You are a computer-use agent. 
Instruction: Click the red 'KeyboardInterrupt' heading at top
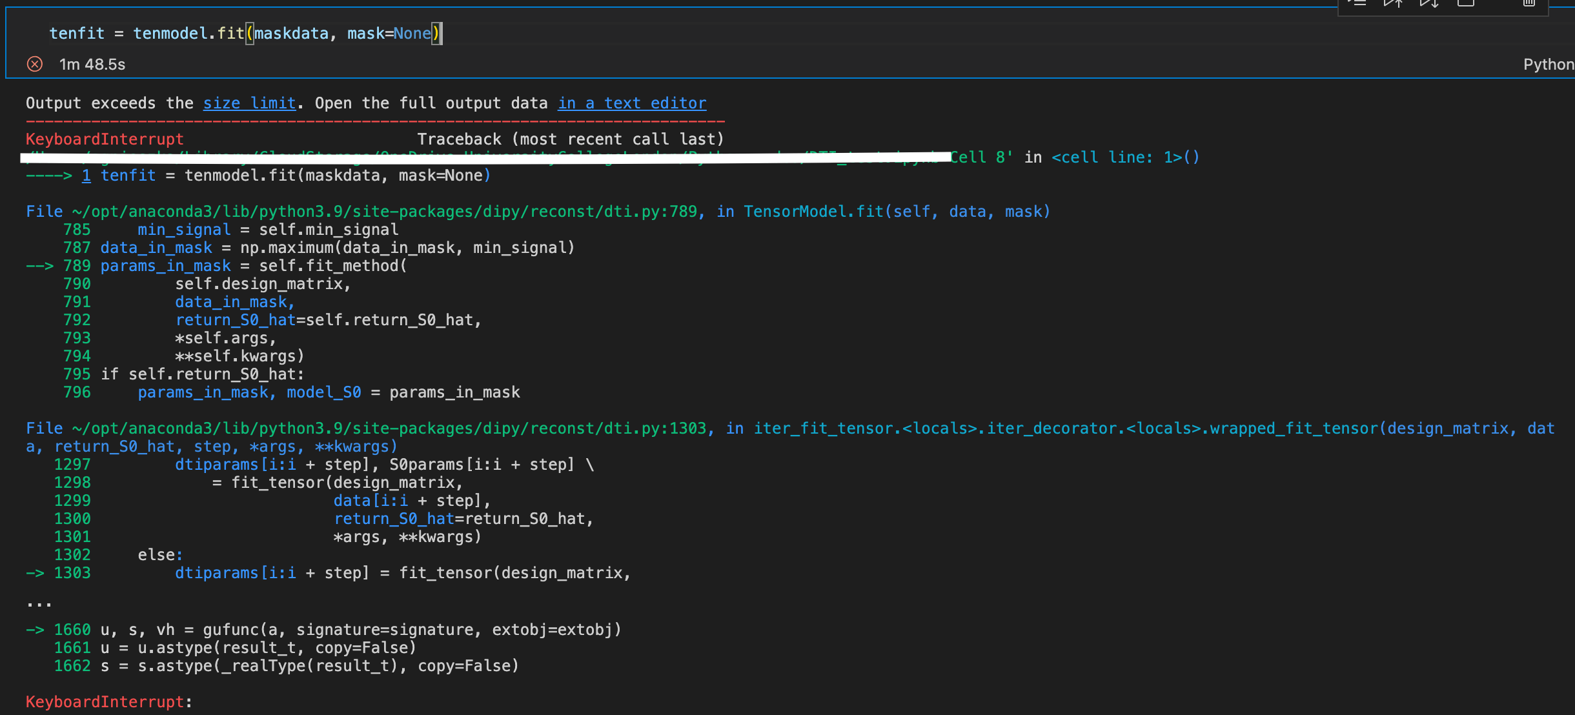(x=105, y=139)
